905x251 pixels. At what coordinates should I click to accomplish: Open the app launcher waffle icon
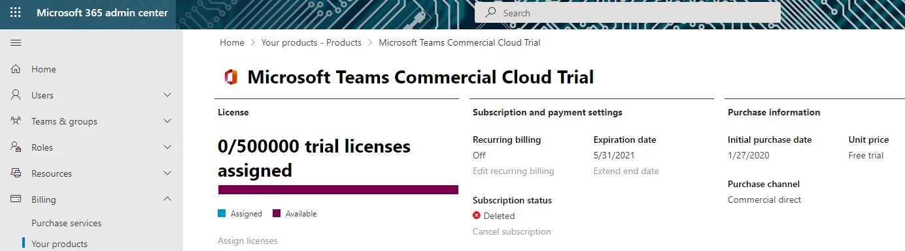pyautogui.click(x=16, y=13)
